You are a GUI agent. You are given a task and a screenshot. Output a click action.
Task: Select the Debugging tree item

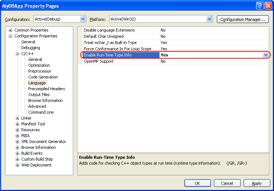[x=31, y=48]
